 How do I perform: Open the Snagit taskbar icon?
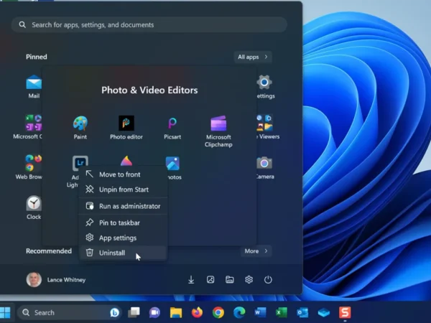click(345, 312)
